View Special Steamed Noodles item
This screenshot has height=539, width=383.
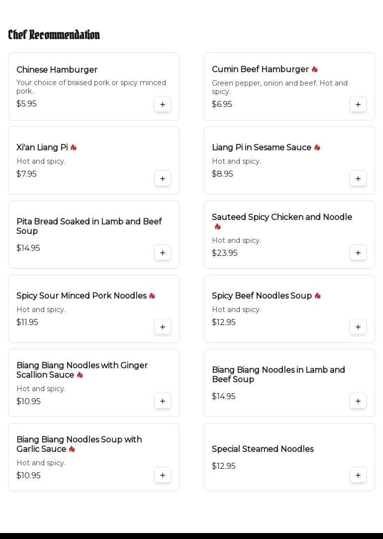click(x=263, y=449)
